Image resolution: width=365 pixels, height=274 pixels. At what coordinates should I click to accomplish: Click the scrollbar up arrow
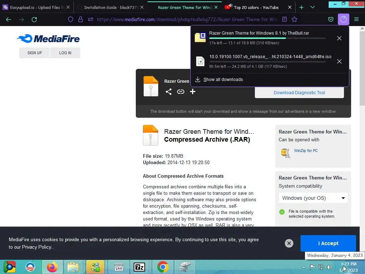tap(362, 29)
